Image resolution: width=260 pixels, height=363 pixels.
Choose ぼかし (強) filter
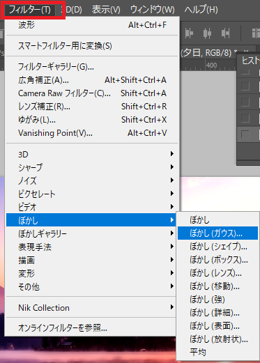(x=218, y=299)
